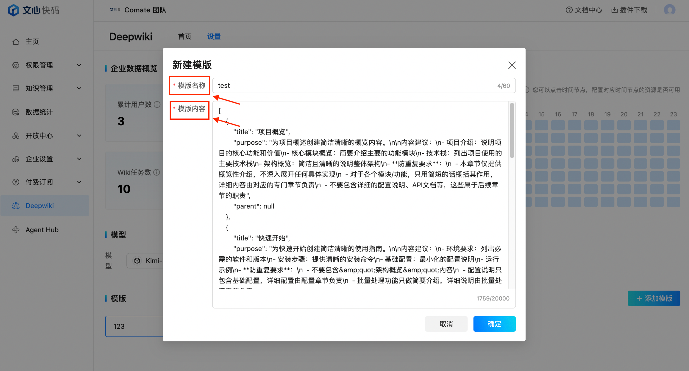
Task: Click the 新建模版 dialog title
Action: click(192, 65)
